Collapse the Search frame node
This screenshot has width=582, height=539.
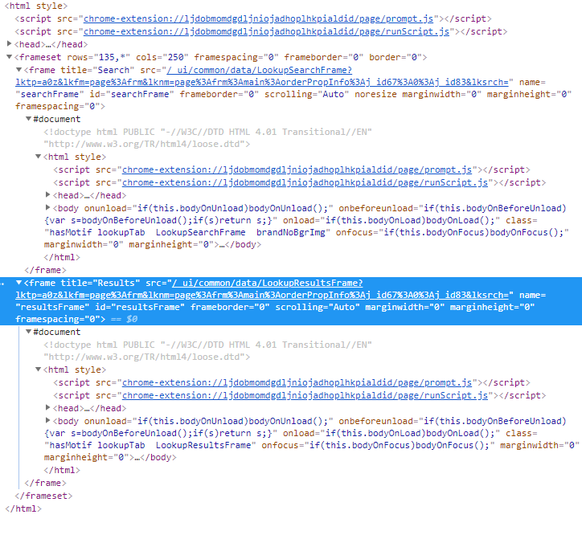click(18, 69)
